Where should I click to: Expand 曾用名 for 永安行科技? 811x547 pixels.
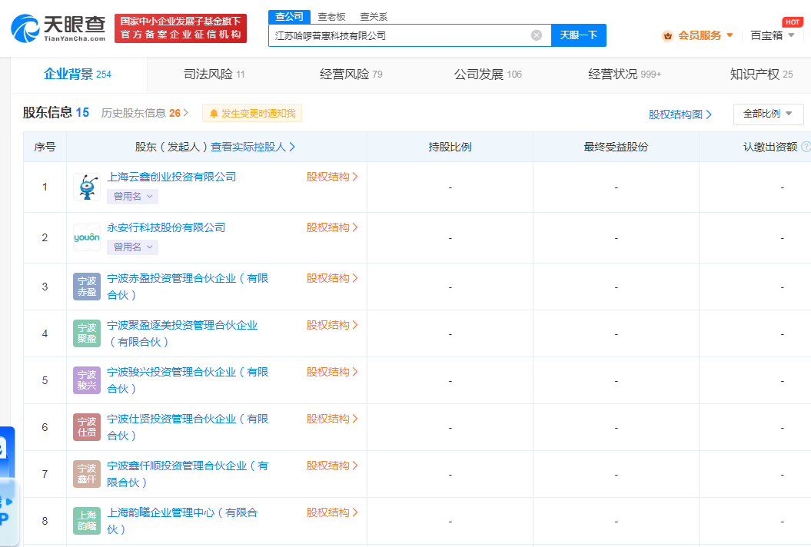pyautogui.click(x=132, y=247)
